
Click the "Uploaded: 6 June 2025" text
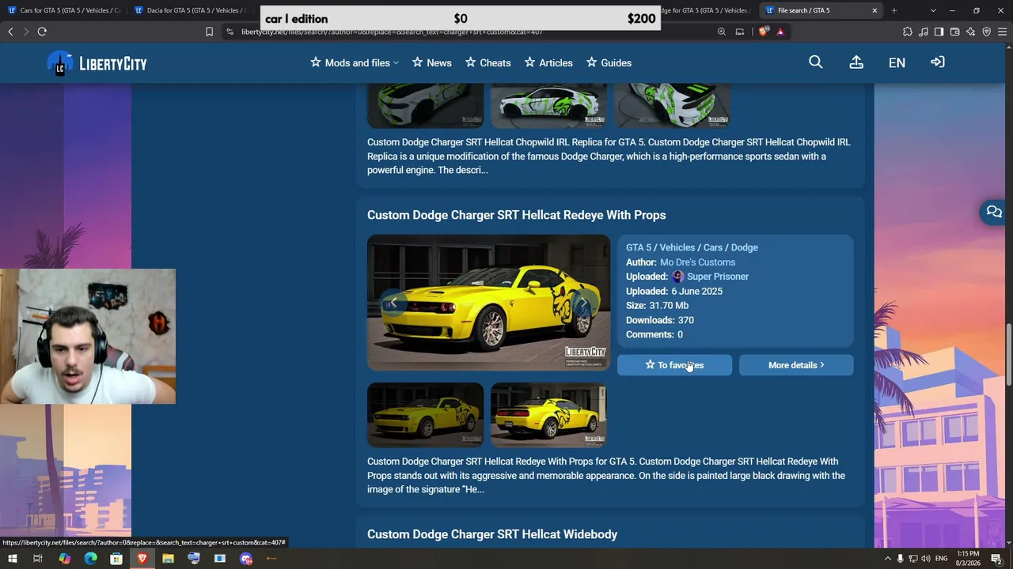click(x=674, y=292)
